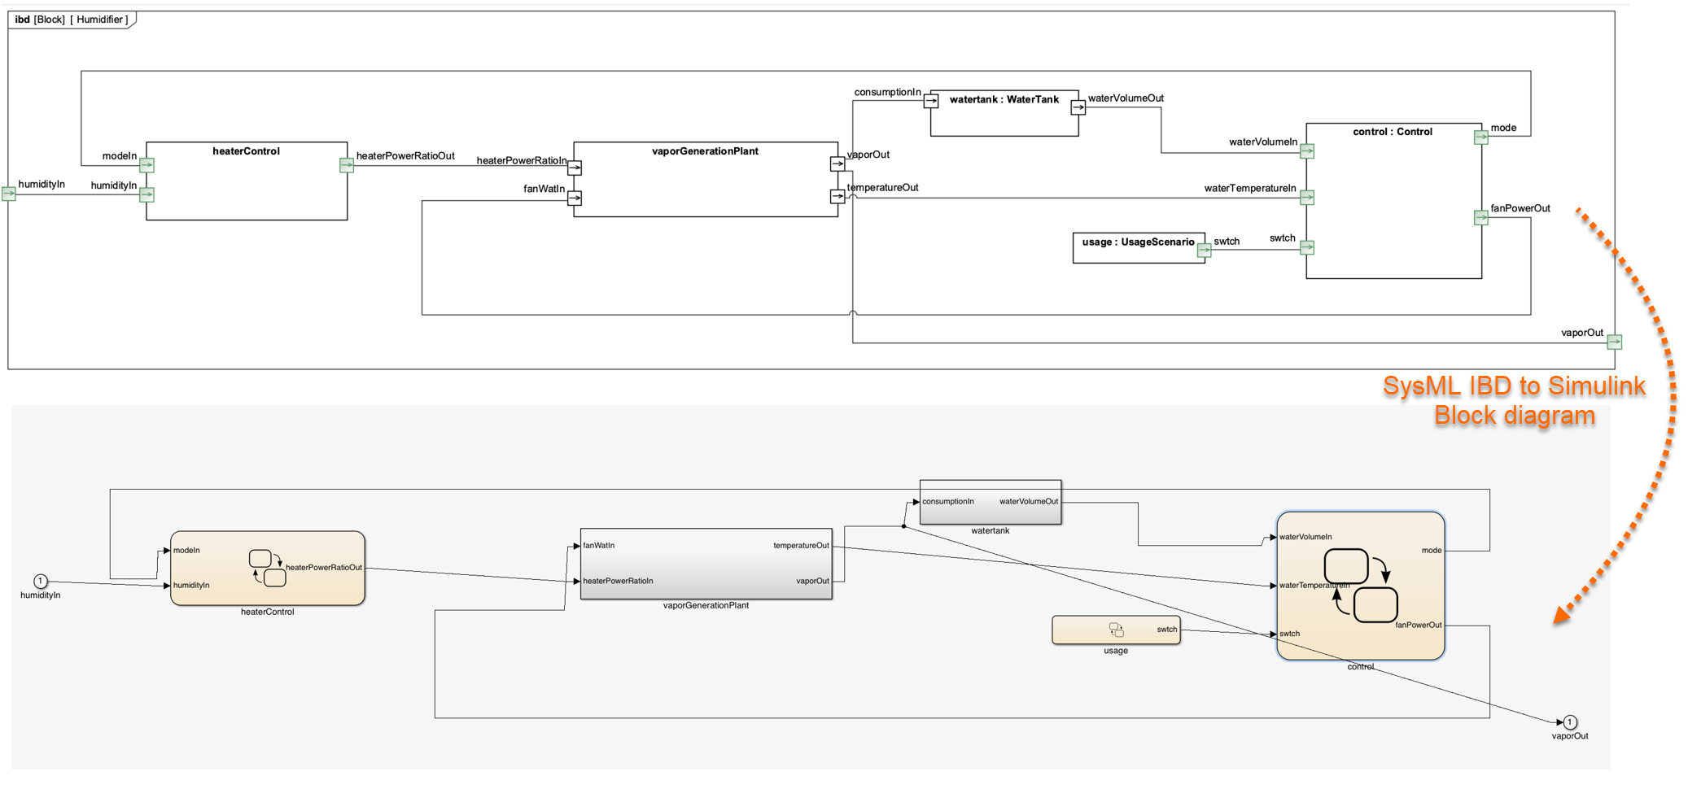
Task: Click the swtch input port on control IBD block
Action: [x=1307, y=247]
